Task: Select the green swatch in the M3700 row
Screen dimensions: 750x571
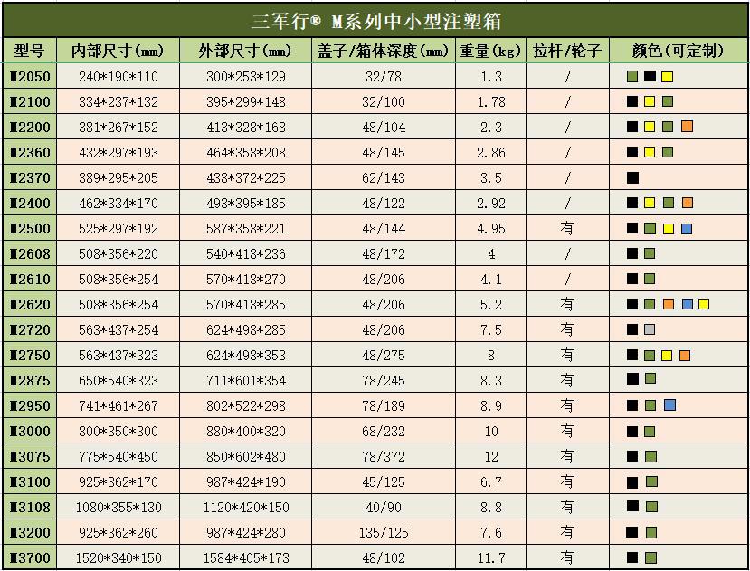Action: pos(650,557)
